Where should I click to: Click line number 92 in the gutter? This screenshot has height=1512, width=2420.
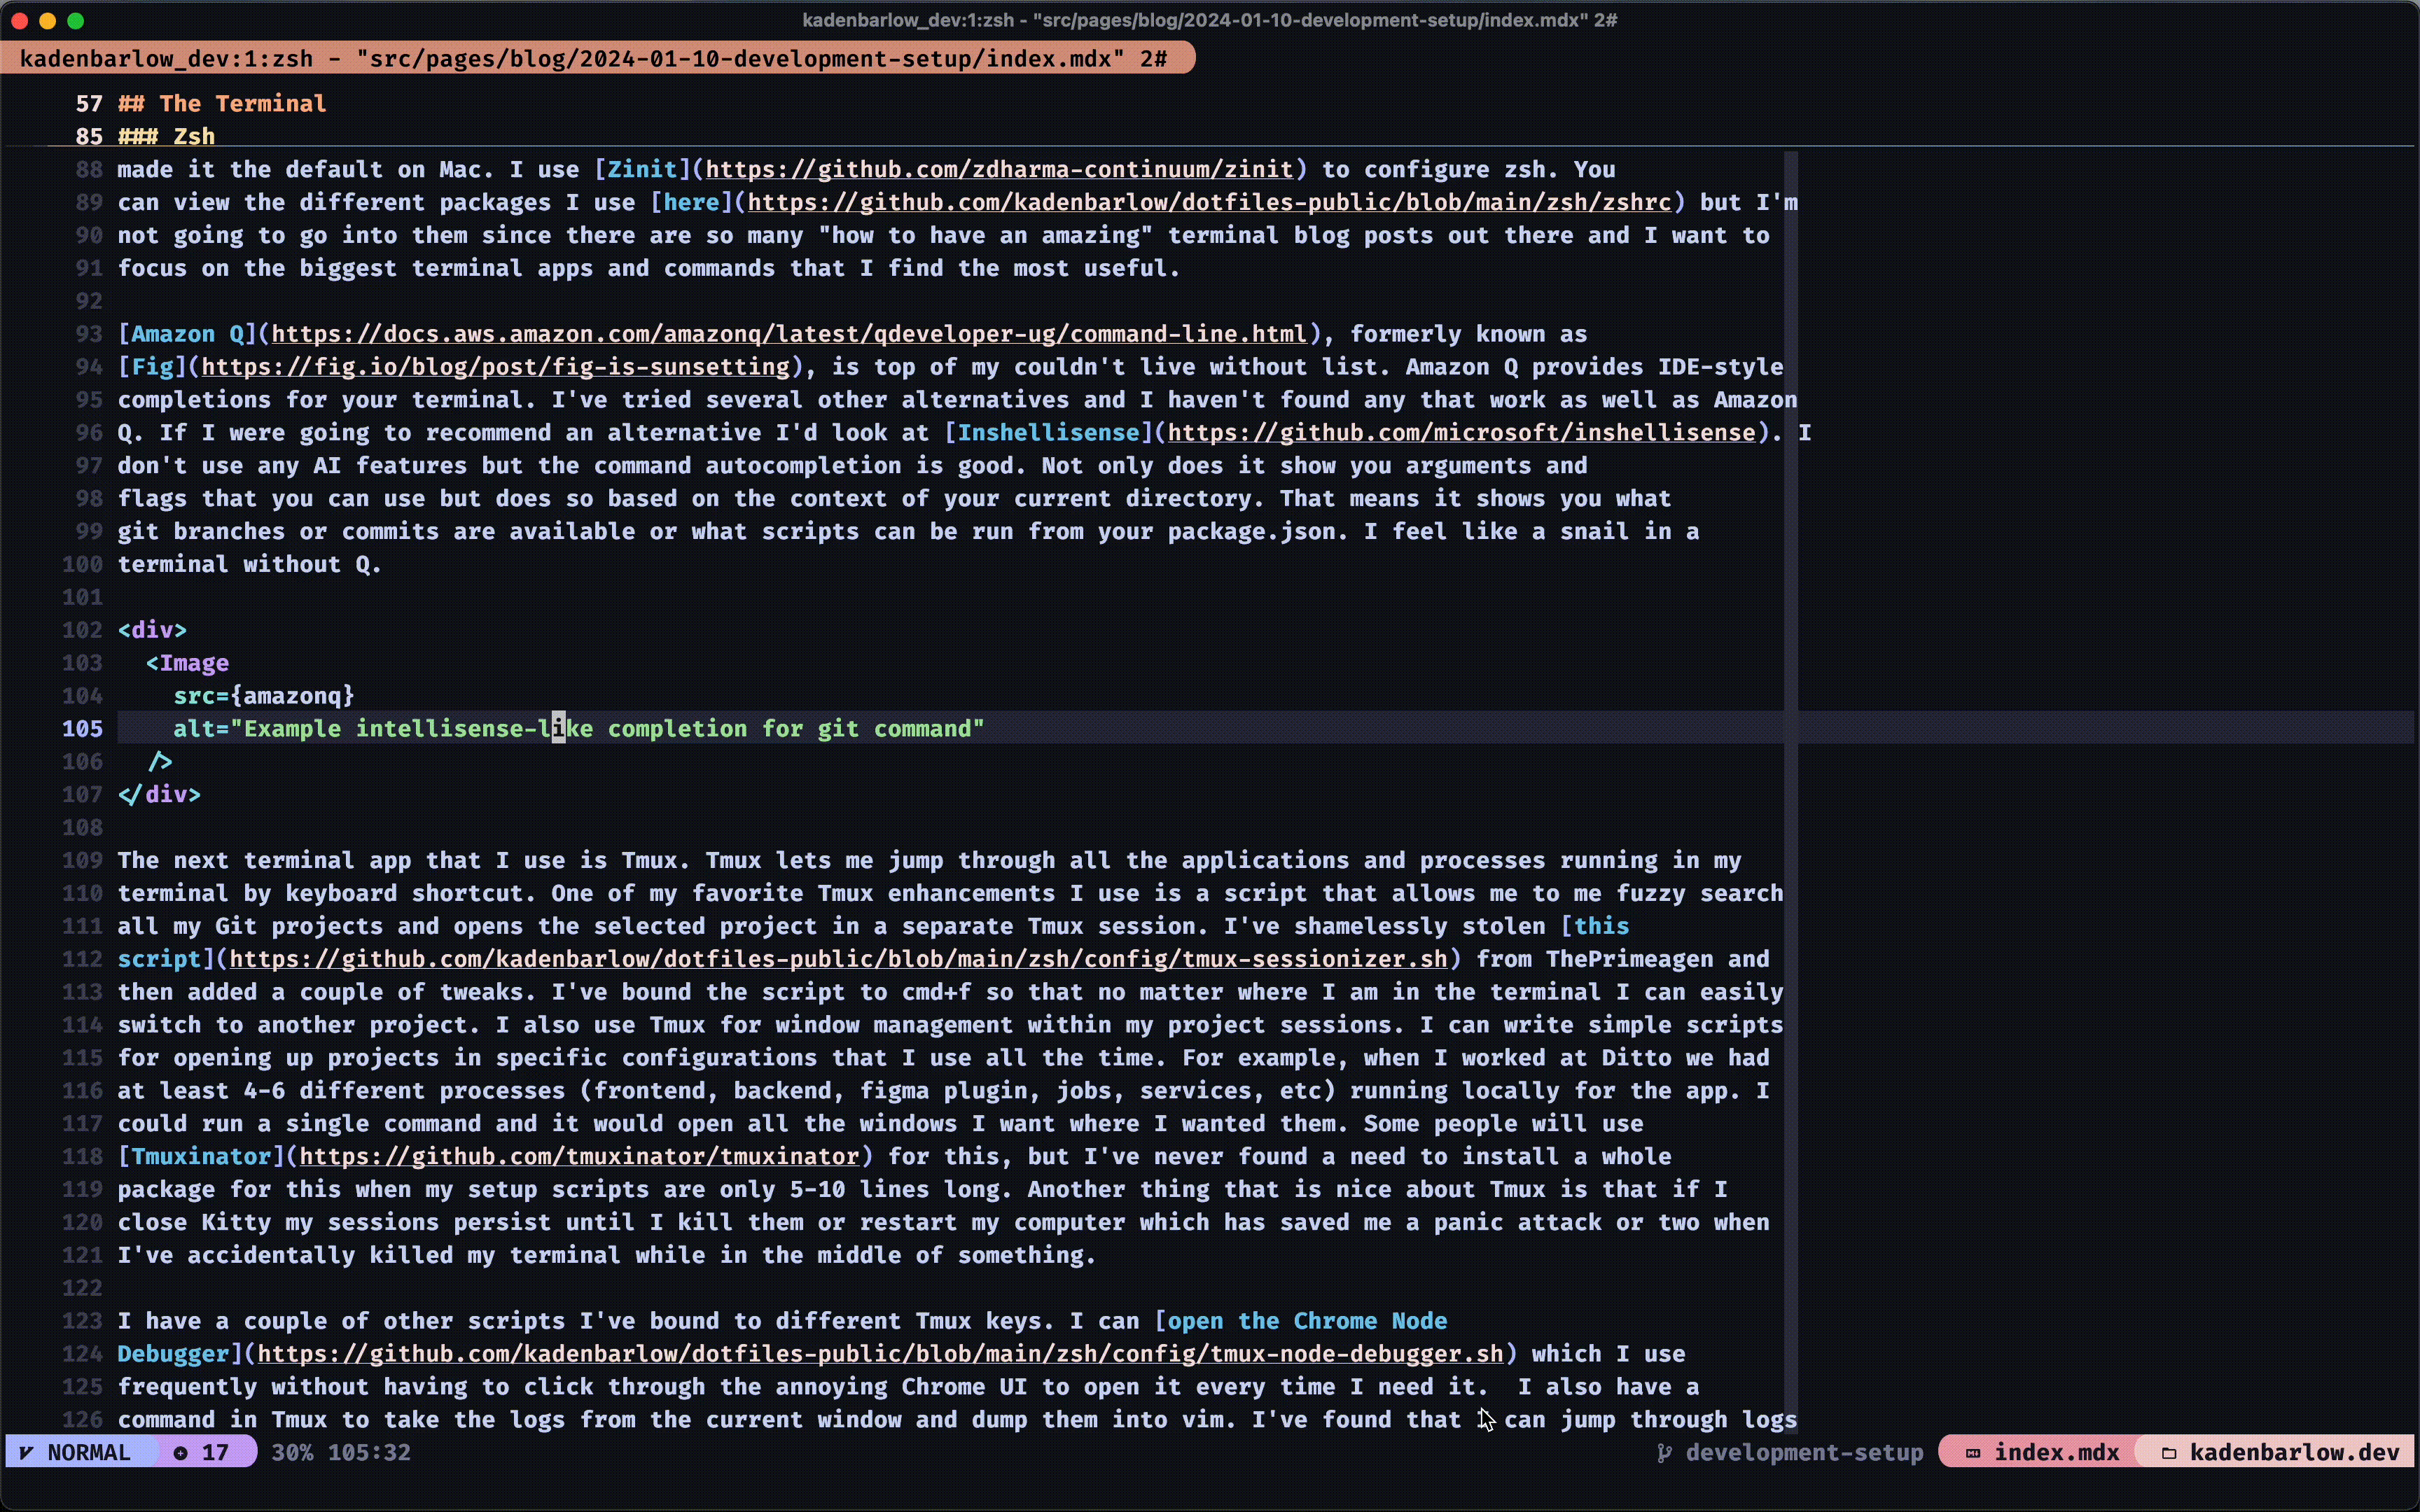(89, 301)
